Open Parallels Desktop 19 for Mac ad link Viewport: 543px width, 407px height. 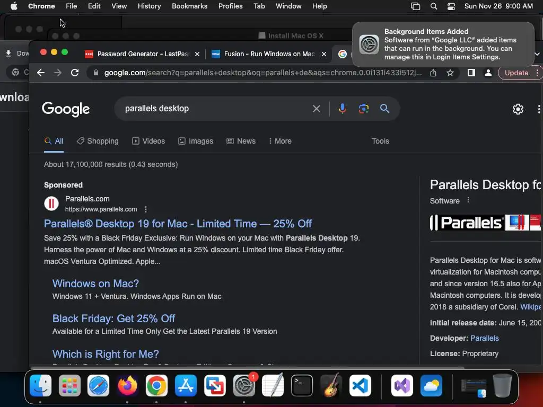[178, 224]
